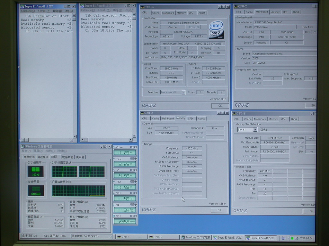Open About menu in the 11.204s Super PI window
The image size is (329, 246).
point(44,11)
